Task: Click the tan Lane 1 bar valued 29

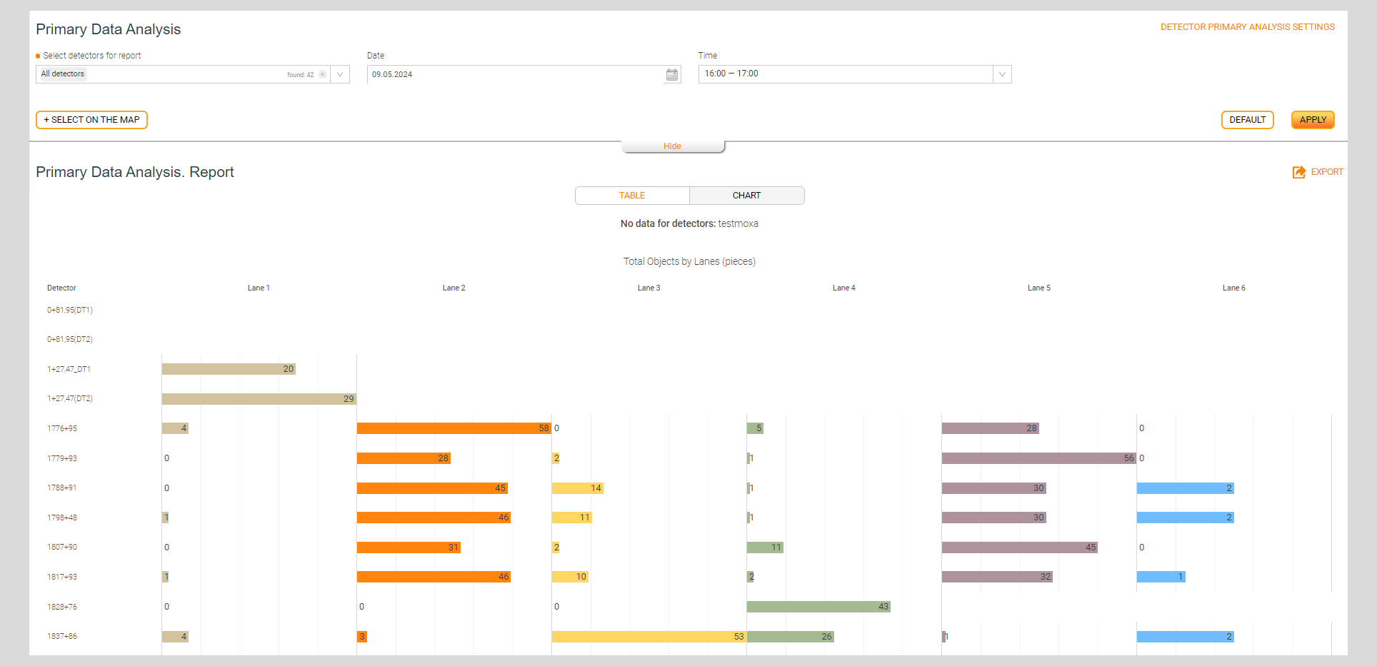Action: pyautogui.click(x=259, y=399)
